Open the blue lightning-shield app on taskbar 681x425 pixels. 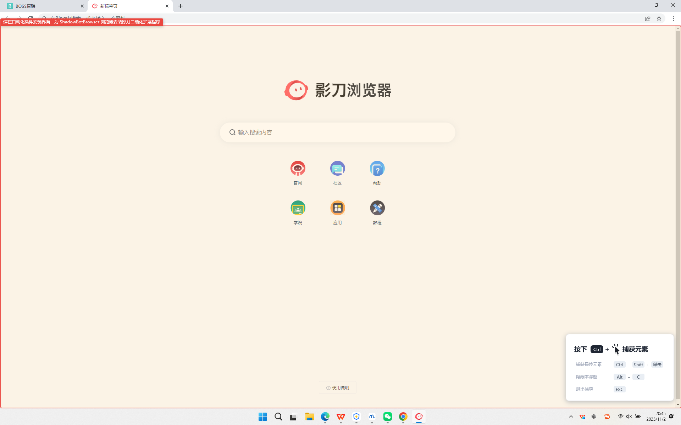[x=356, y=417]
